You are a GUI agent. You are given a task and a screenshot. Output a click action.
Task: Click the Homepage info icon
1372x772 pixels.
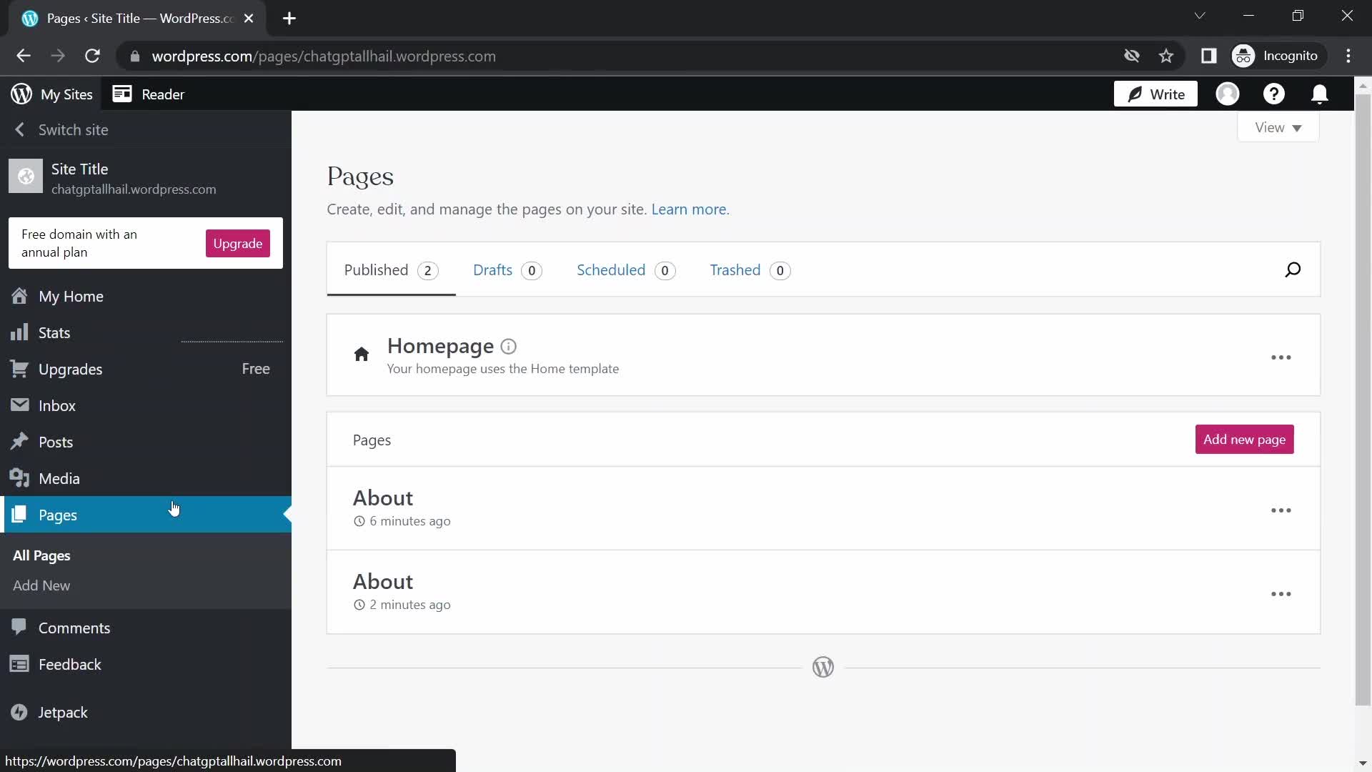[509, 345]
